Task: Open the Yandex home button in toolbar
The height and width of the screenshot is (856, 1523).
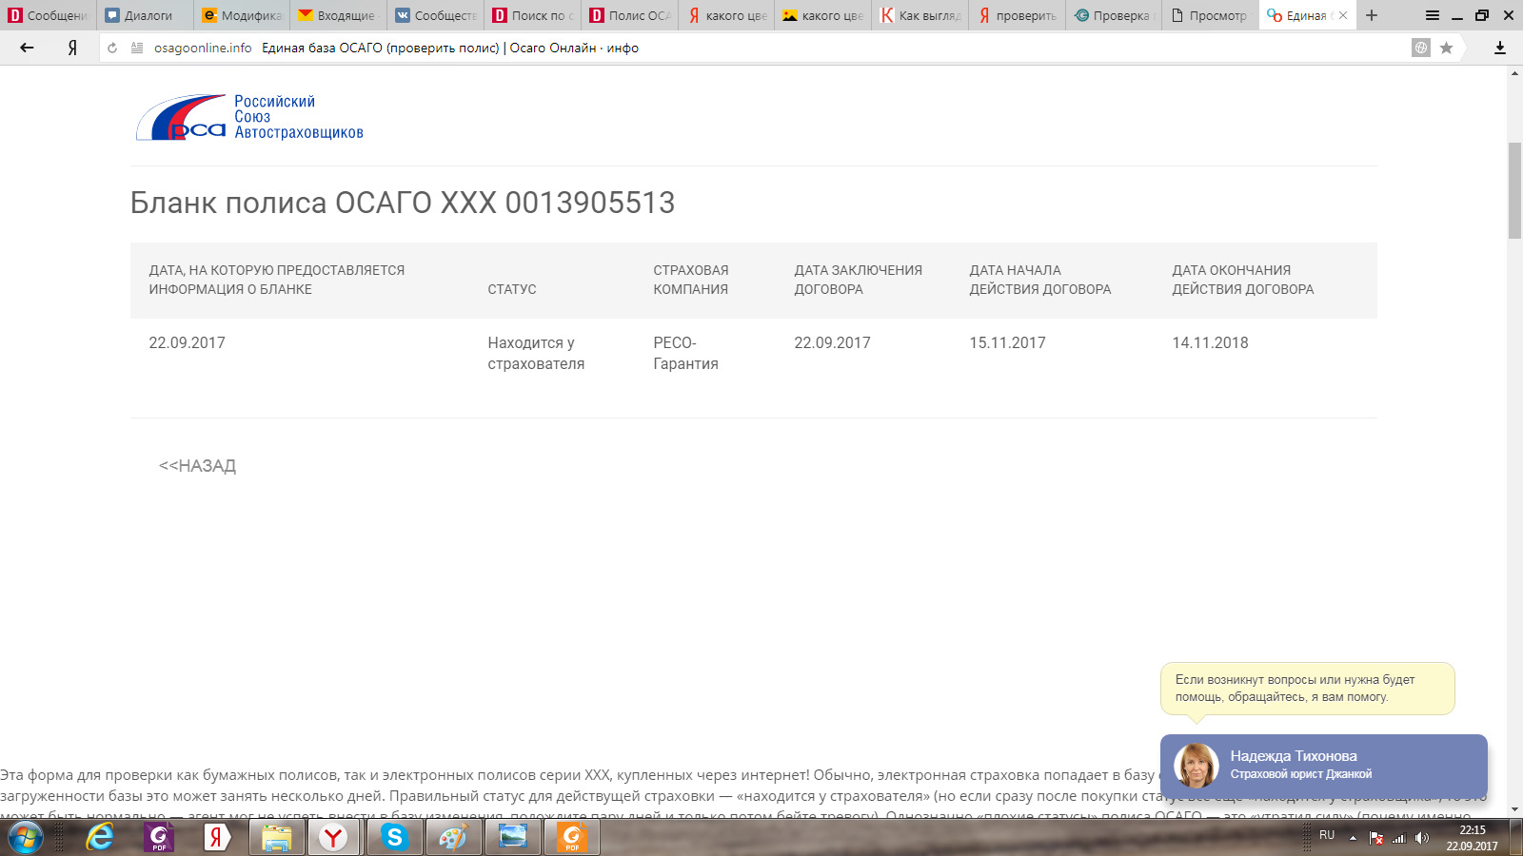Action: coord(72,48)
